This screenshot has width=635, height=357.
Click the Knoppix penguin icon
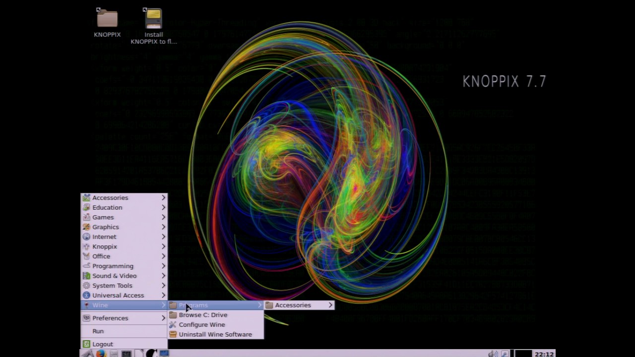coord(86,246)
